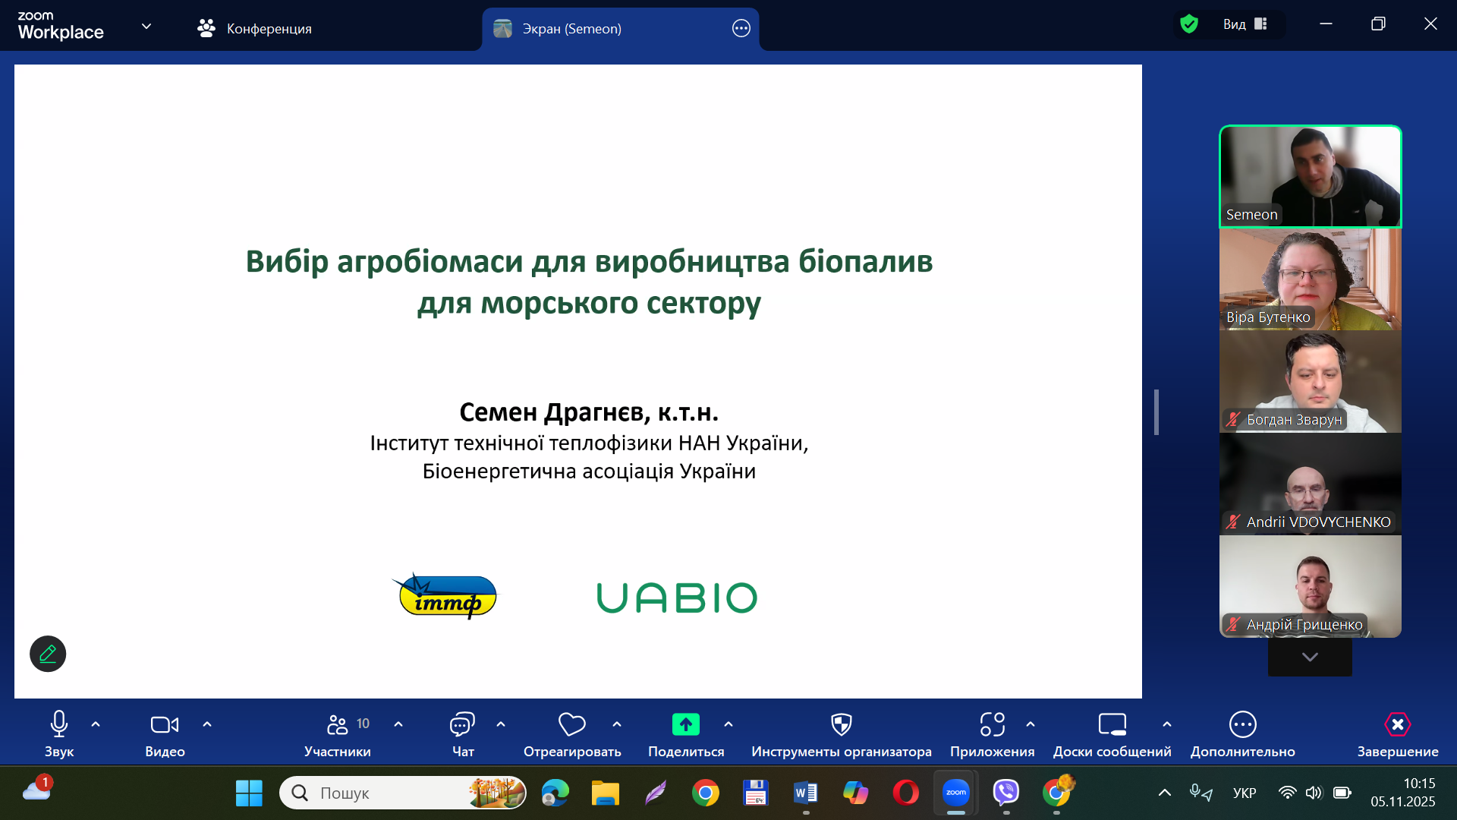Open screen share options ellipsis button
1457x820 pixels.
[x=741, y=29]
